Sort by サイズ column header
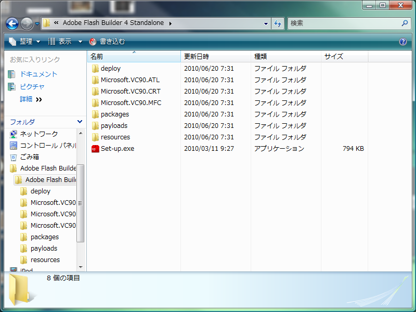 coord(345,57)
